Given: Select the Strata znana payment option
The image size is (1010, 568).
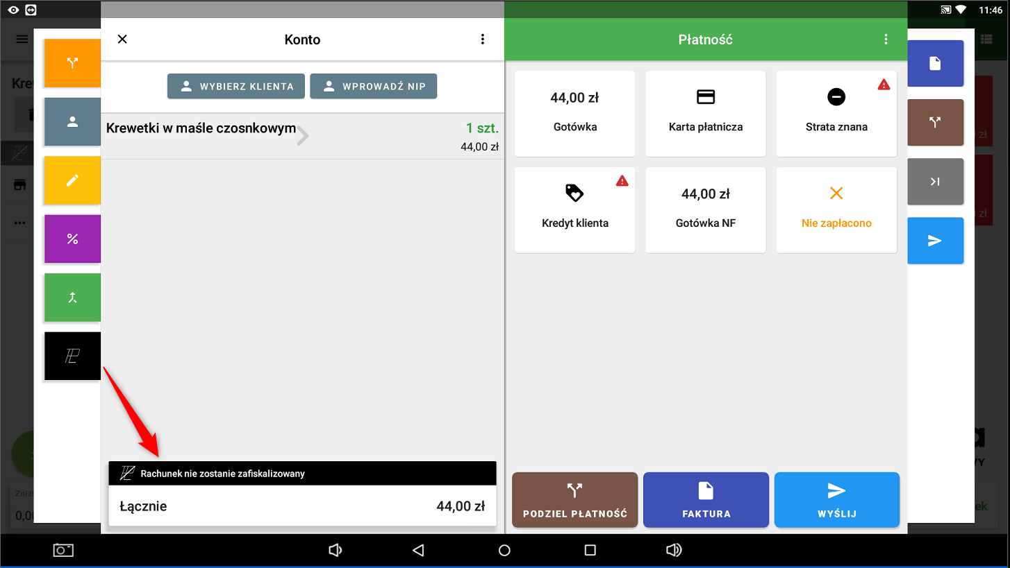Looking at the screenshot, I should pyautogui.click(x=836, y=114).
